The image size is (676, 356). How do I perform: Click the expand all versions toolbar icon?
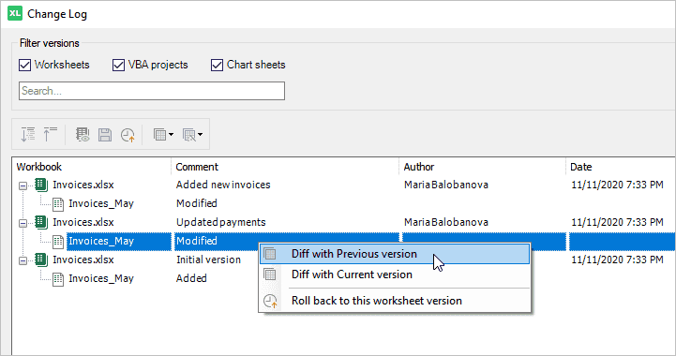[28, 135]
